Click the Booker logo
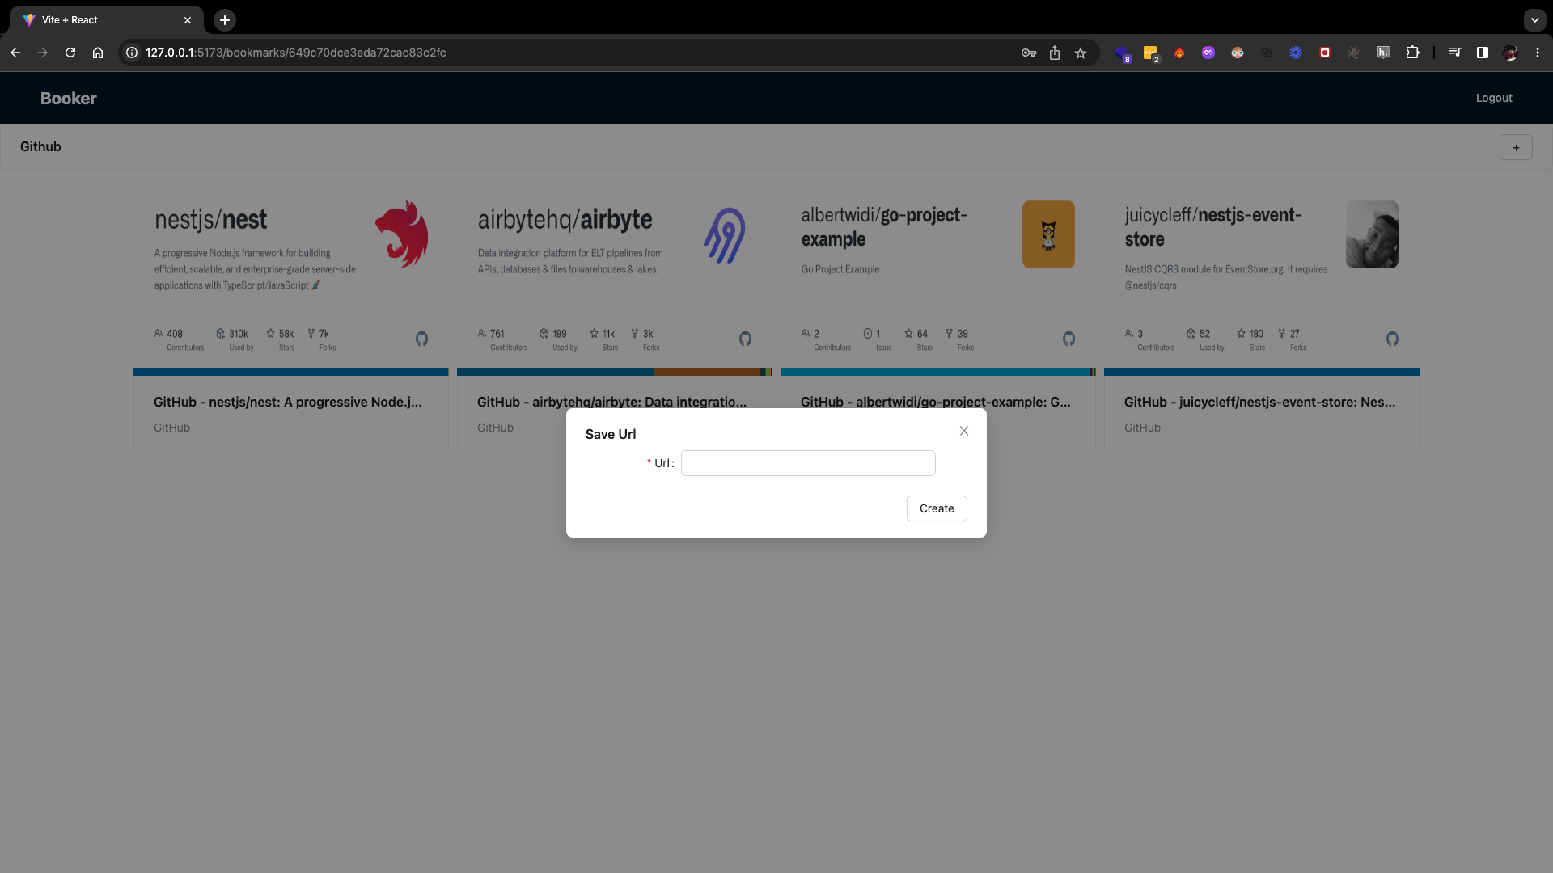This screenshot has width=1553, height=873. point(69,98)
